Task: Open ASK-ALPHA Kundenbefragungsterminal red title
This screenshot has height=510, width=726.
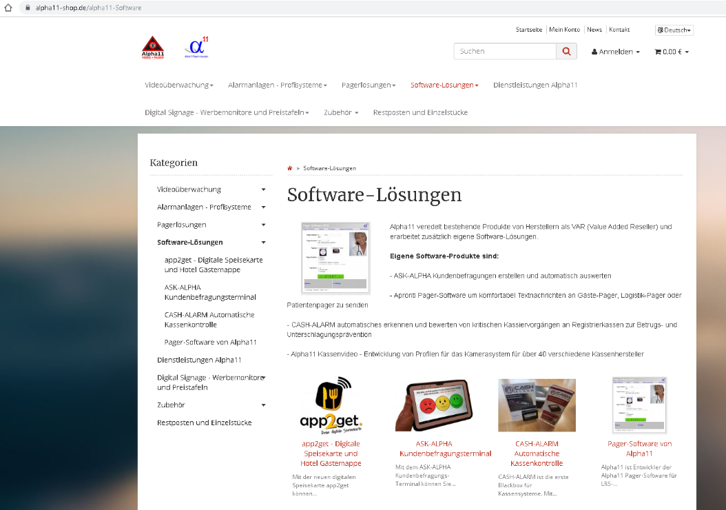Action: click(446, 449)
